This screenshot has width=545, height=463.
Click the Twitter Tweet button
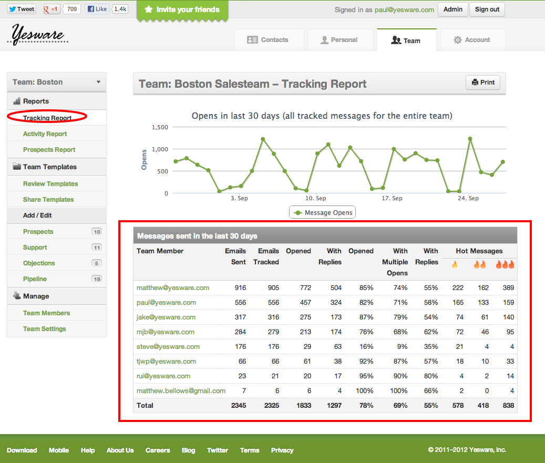[22, 9]
